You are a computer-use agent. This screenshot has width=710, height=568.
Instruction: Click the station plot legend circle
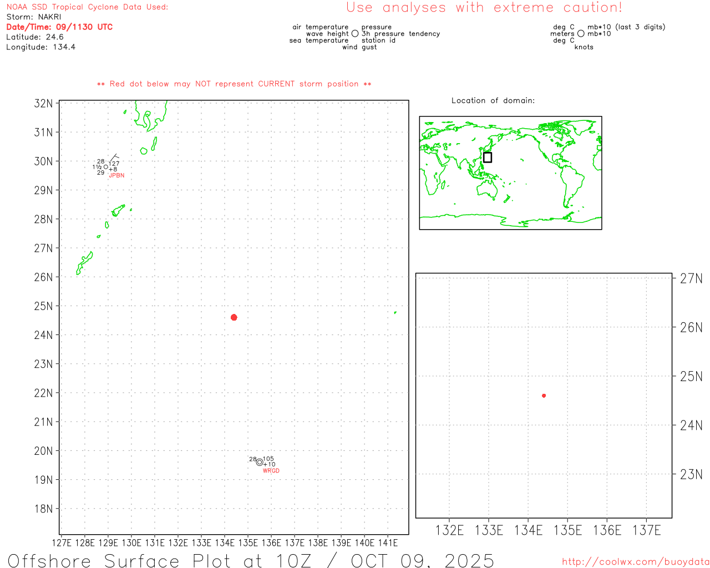(x=355, y=34)
